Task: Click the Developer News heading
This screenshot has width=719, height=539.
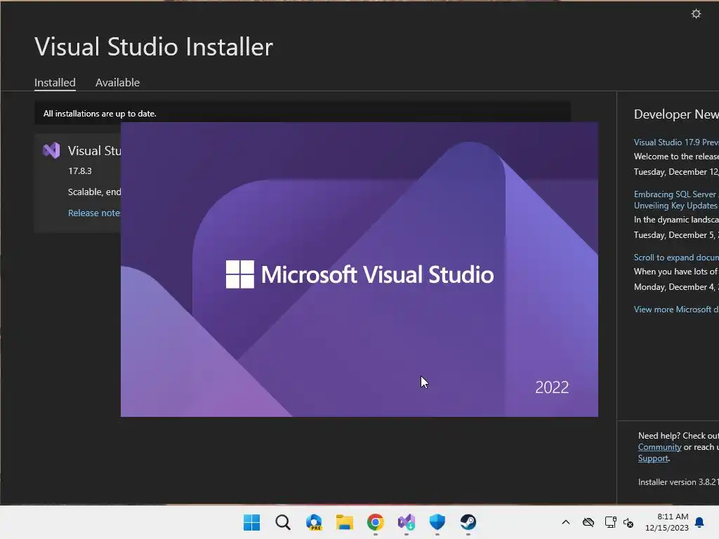Action: tap(676, 114)
